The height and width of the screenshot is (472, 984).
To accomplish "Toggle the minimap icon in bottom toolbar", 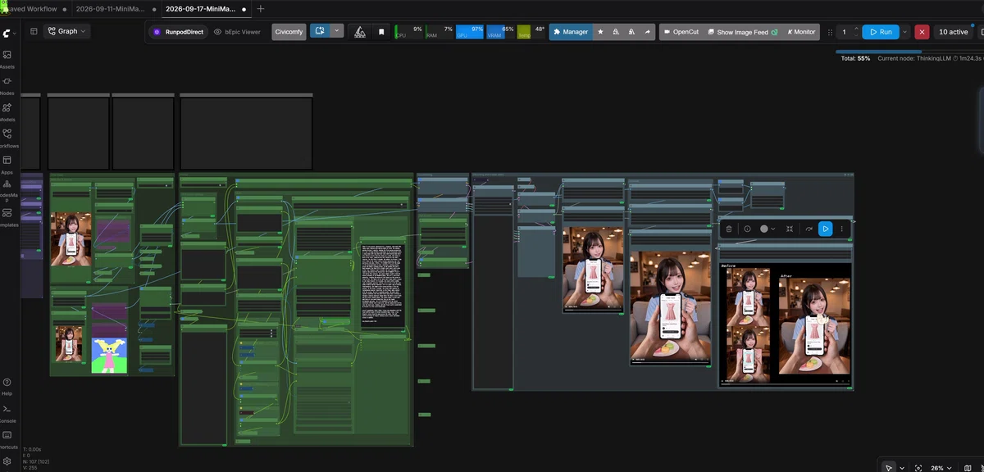I will click(x=968, y=468).
